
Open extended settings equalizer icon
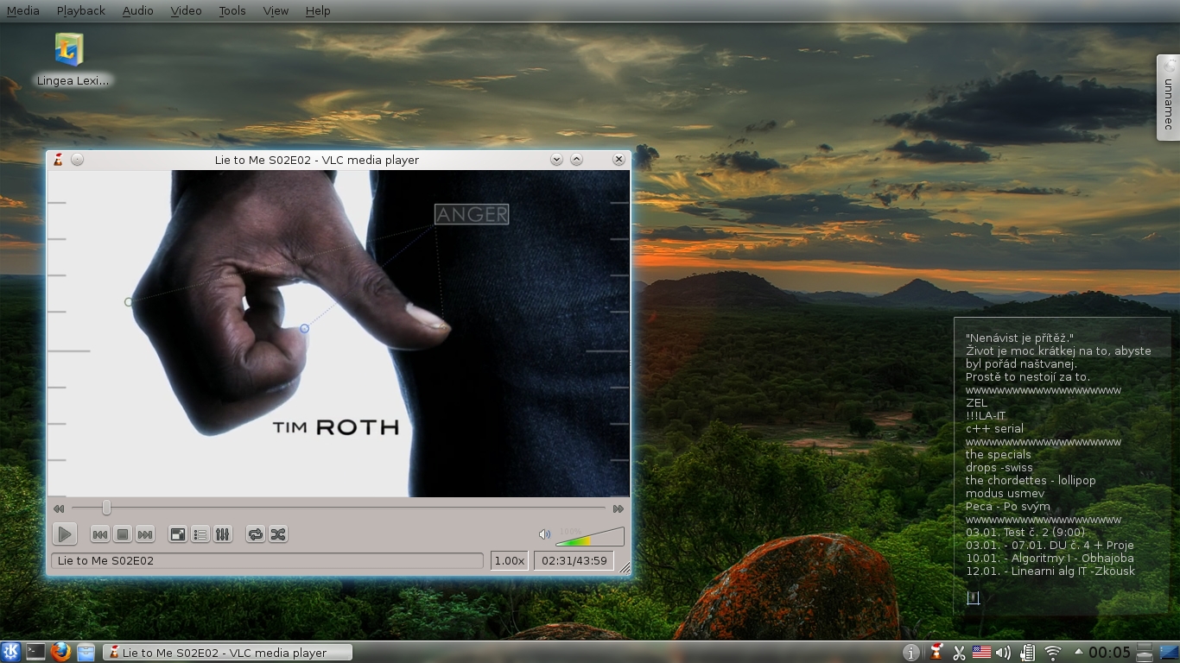tap(222, 534)
